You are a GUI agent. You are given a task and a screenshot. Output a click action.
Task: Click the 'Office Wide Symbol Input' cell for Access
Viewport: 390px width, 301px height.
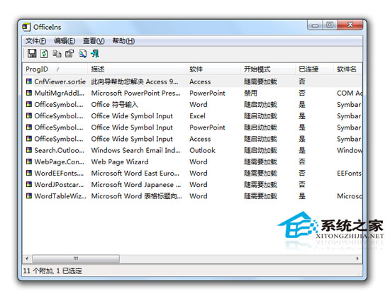(x=132, y=139)
